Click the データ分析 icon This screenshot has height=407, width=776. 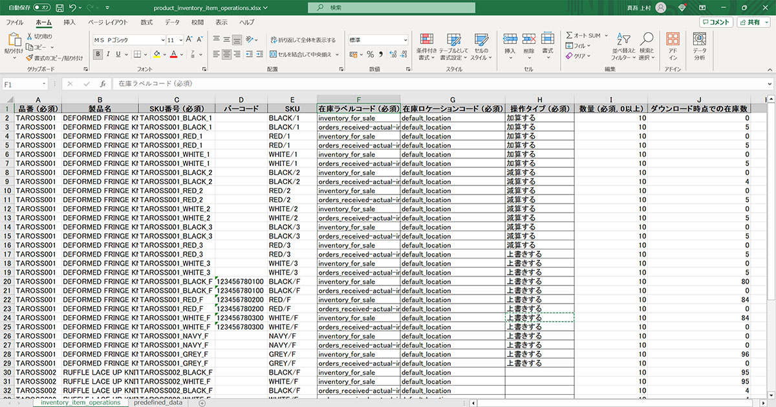point(700,47)
